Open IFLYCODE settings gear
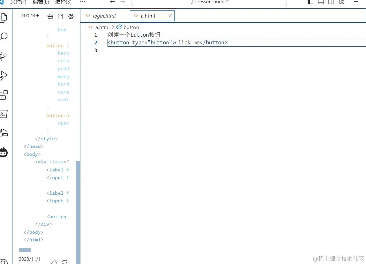This screenshot has height=264, width=366. [71, 16]
